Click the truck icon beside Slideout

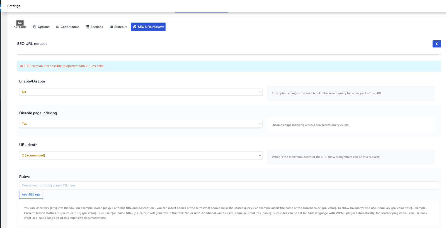tap(111, 27)
